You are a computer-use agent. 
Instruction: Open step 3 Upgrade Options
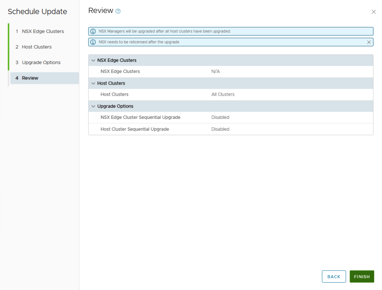41,63
